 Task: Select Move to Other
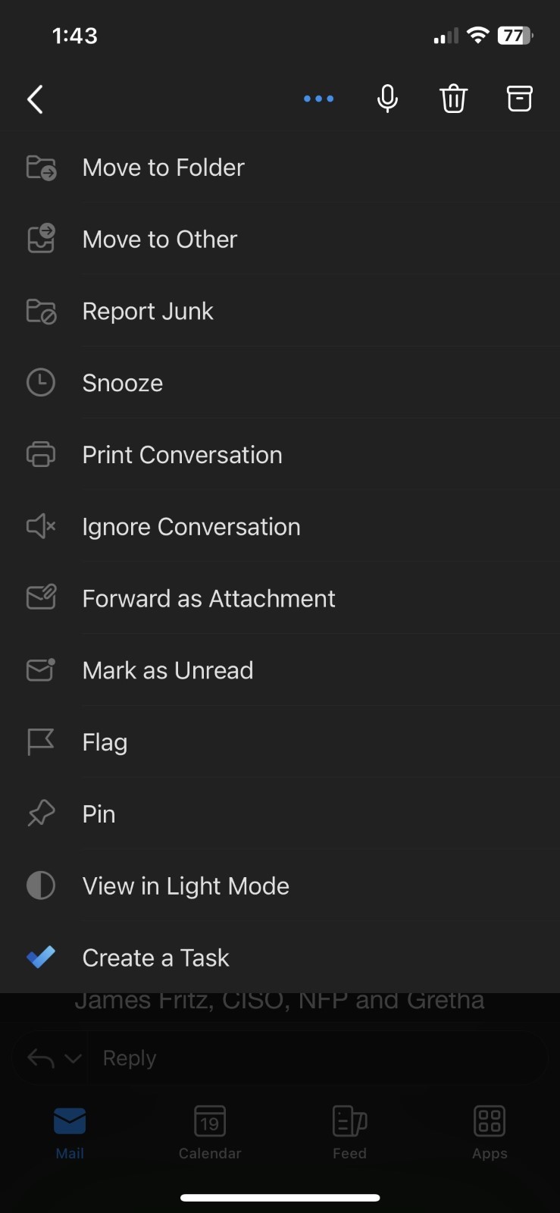coord(159,240)
